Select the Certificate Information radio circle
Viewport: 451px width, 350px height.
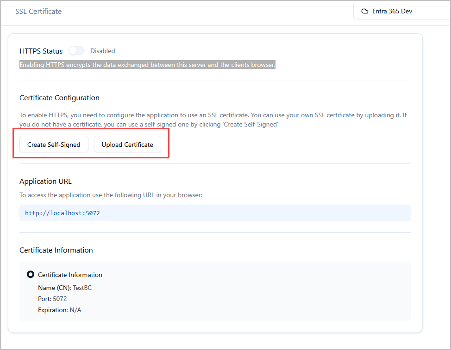(x=31, y=274)
